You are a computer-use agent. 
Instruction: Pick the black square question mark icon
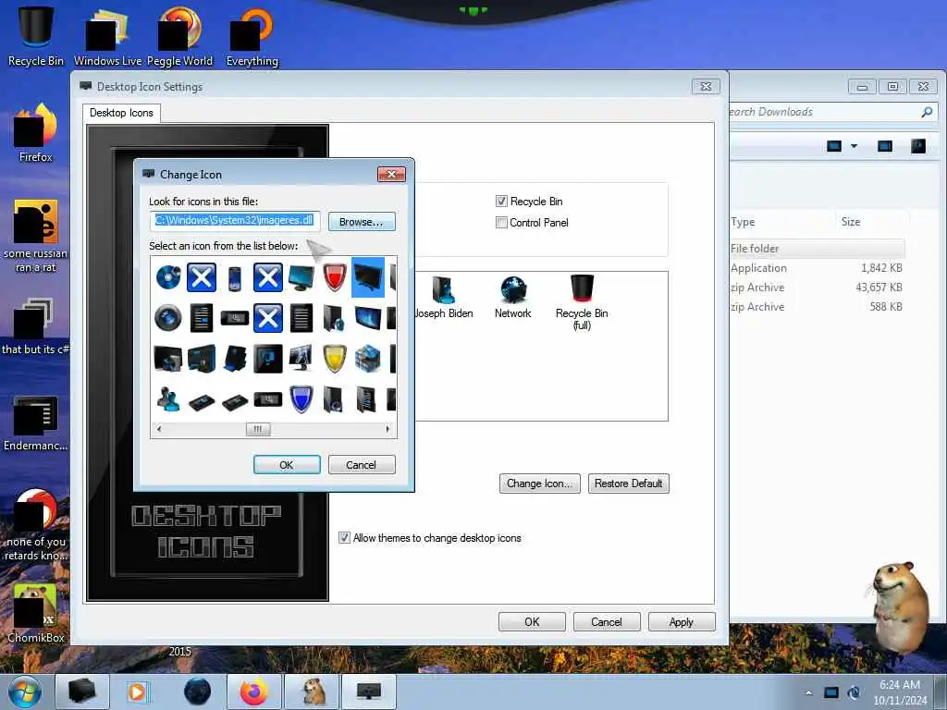(x=268, y=358)
